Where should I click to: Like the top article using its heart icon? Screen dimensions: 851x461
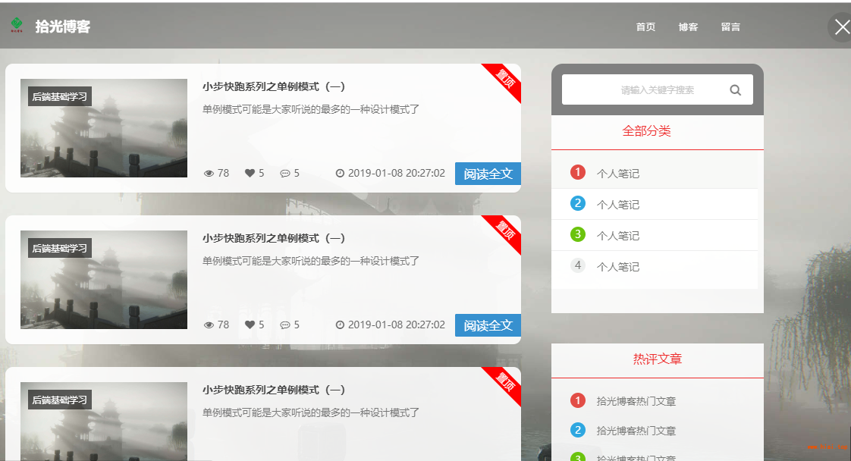click(x=250, y=173)
